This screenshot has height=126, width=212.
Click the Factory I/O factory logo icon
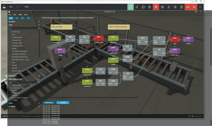tap(4, 7)
